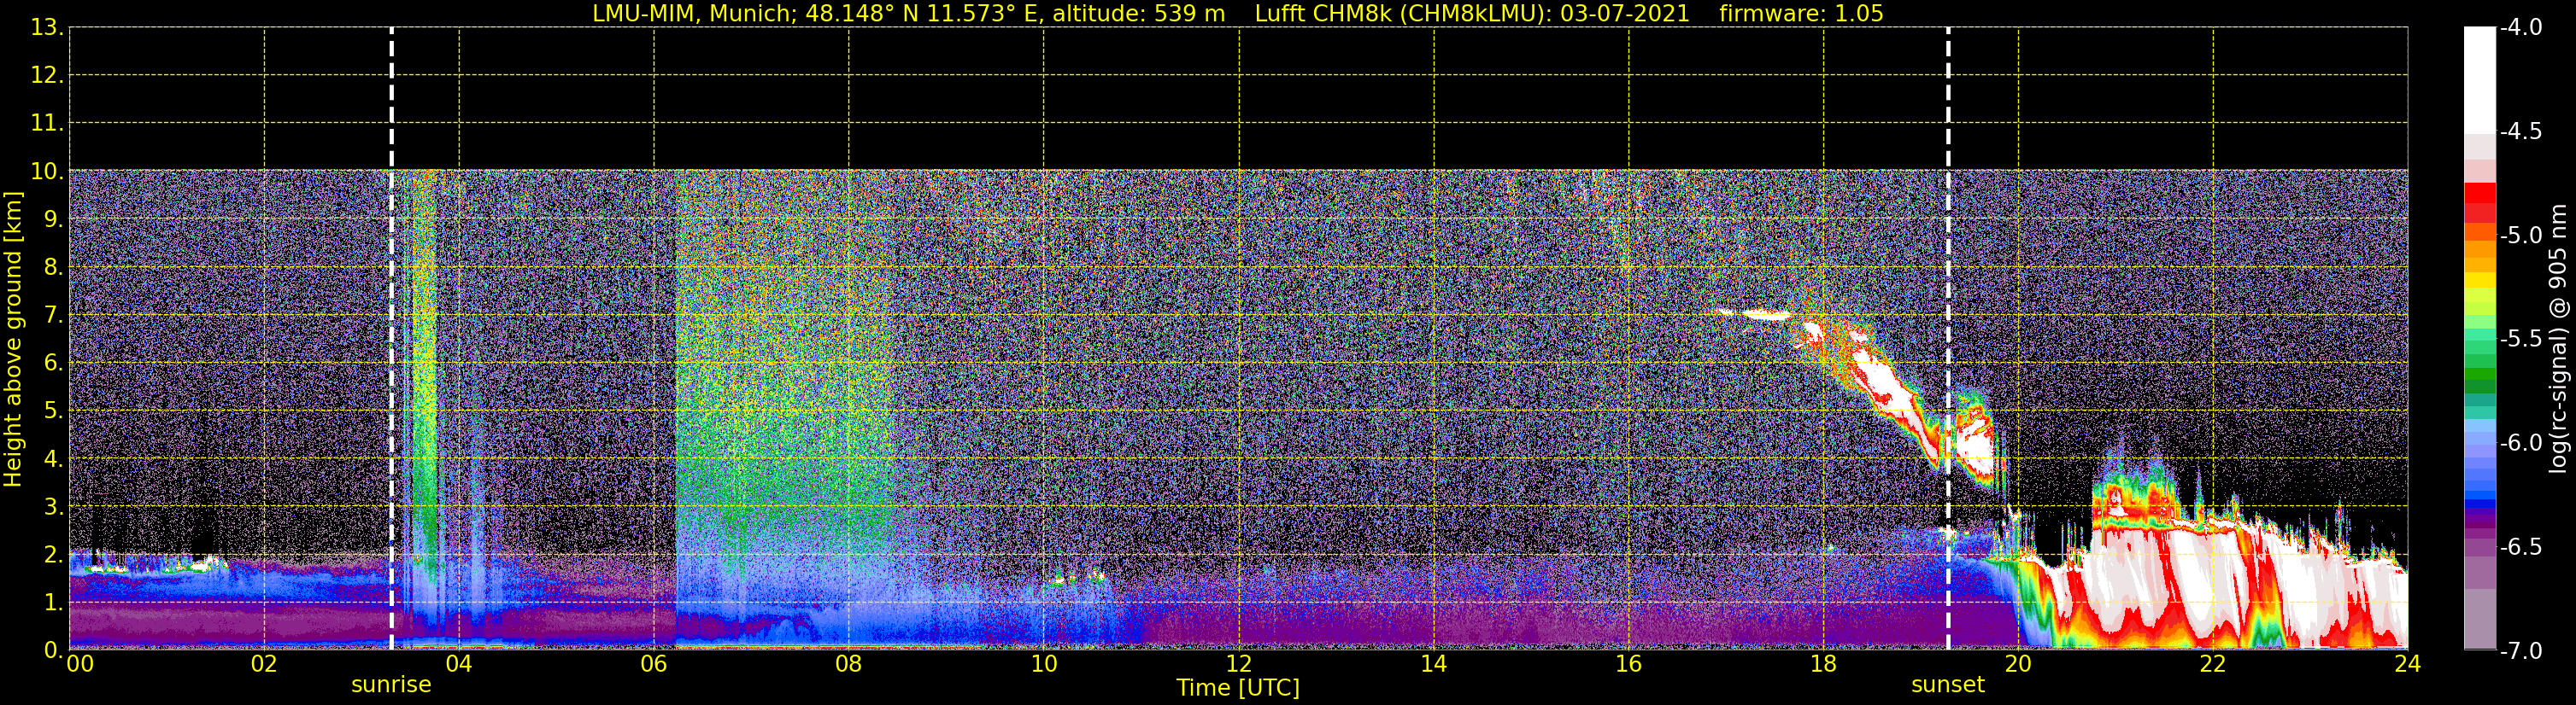This screenshot has width=2576, height=705.
Task: Click the '12' time axis tick label
Action: tap(1238, 664)
